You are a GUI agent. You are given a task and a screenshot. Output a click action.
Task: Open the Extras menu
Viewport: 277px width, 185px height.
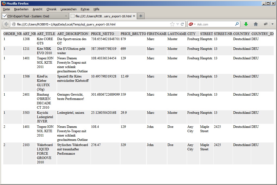(x=85, y=9)
